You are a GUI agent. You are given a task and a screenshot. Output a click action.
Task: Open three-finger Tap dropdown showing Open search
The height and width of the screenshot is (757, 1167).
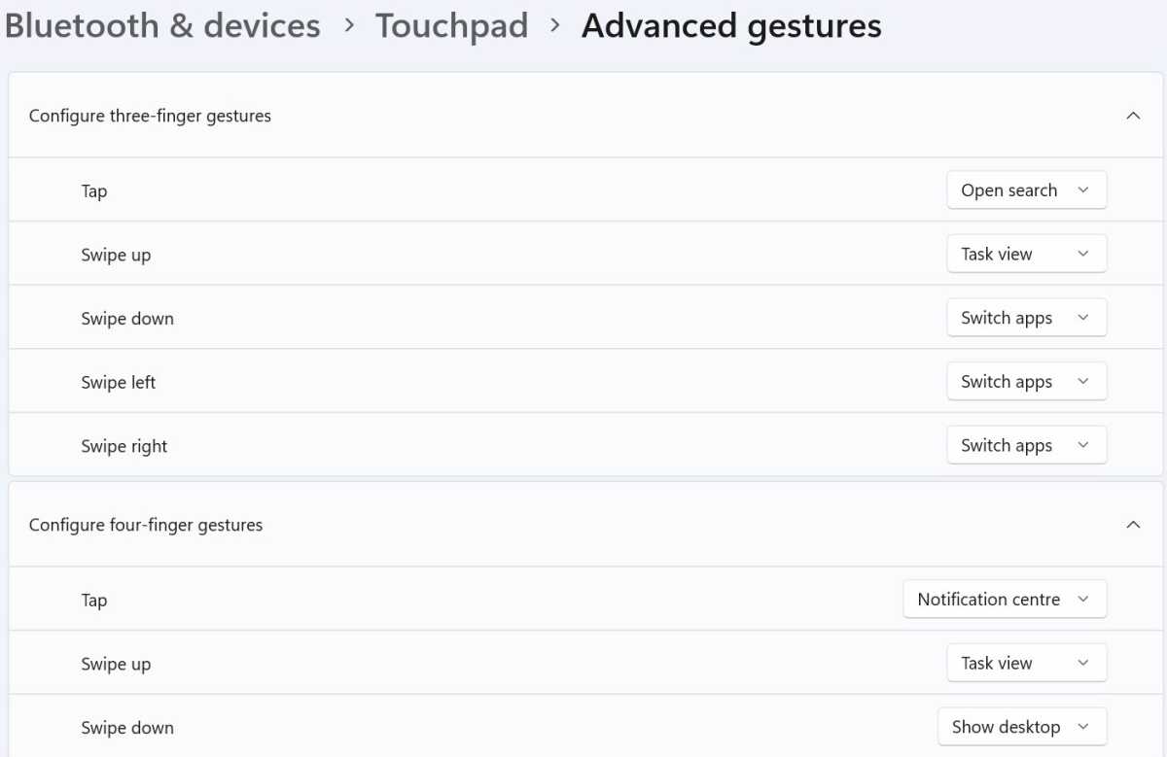pos(1026,190)
